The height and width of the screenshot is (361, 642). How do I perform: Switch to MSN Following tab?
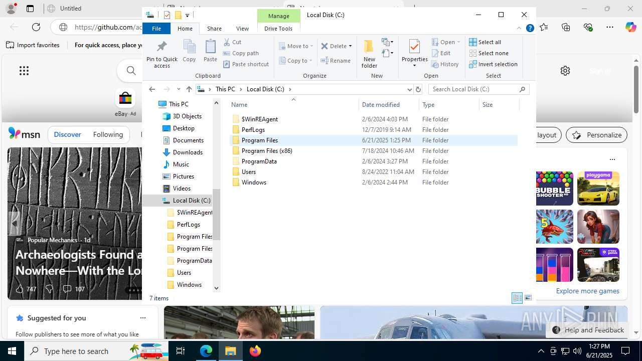(108, 134)
